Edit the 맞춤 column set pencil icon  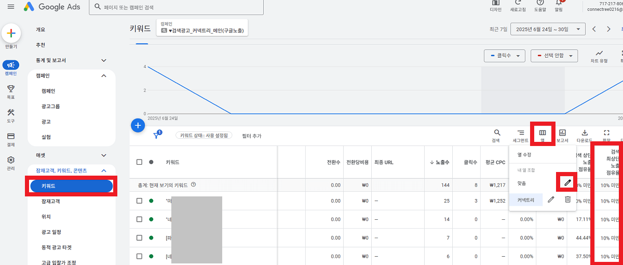pyautogui.click(x=567, y=182)
